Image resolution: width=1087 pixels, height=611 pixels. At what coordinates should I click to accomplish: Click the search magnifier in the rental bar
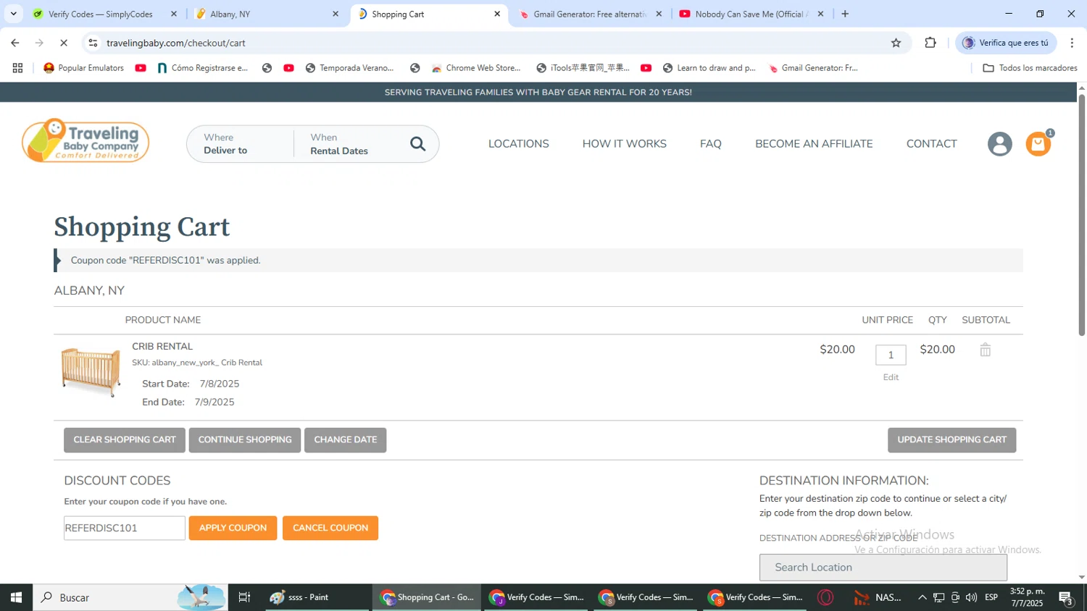pos(417,144)
